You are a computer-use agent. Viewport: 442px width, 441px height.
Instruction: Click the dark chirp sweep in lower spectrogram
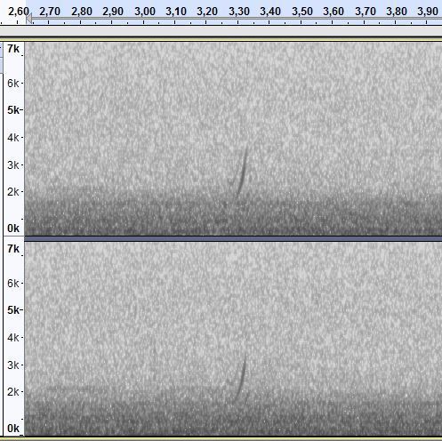coord(241,377)
